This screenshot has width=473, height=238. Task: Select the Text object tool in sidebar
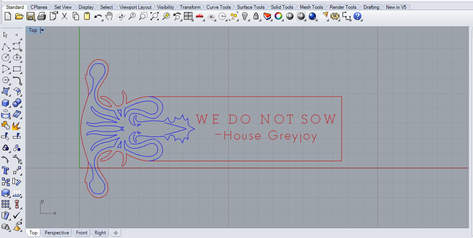[x=5, y=170]
